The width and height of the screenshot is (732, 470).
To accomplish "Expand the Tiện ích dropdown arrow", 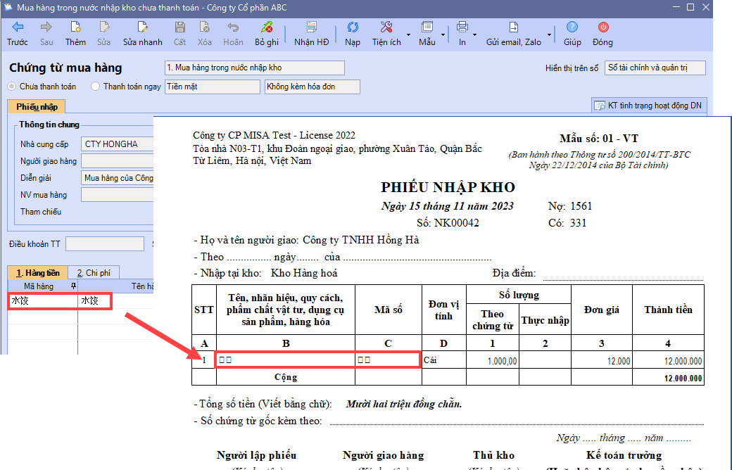I will point(409,34).
